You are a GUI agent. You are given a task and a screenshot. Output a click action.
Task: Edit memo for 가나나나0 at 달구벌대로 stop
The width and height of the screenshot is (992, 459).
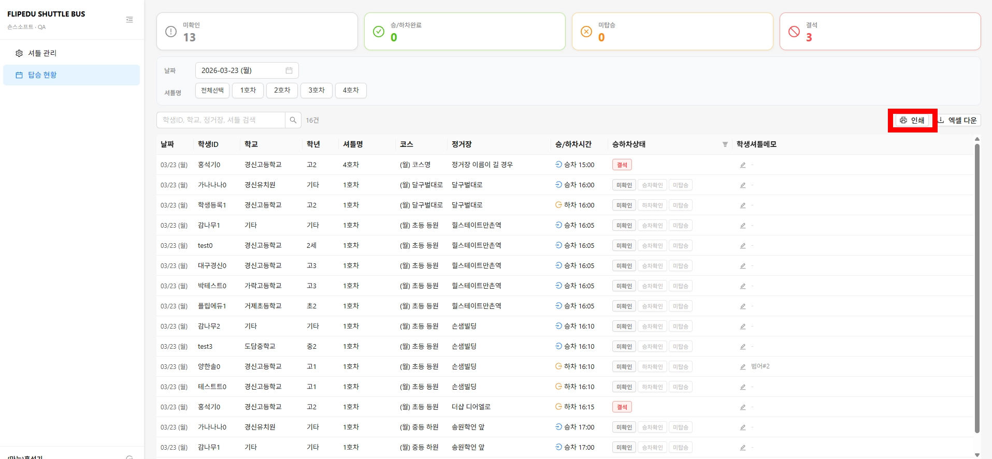743,185
